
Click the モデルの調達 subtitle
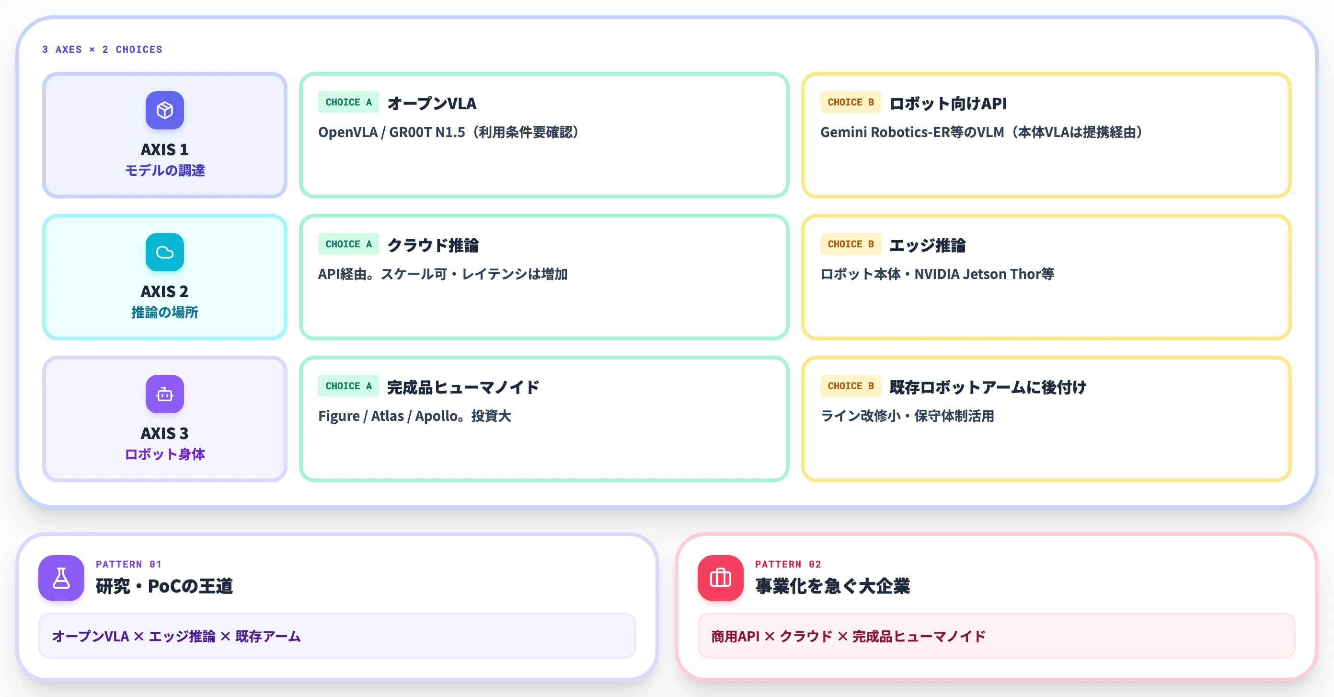pyautogui.click(x=165, y=171)
